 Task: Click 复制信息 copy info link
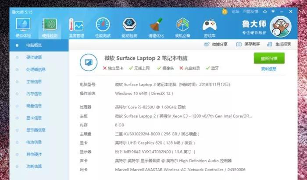269,69
